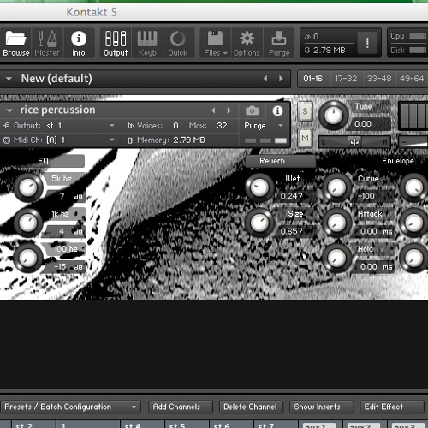Open the snapshot camera view
The height and width of the screenshot is (428, 428).
click(x=252, y=110)
